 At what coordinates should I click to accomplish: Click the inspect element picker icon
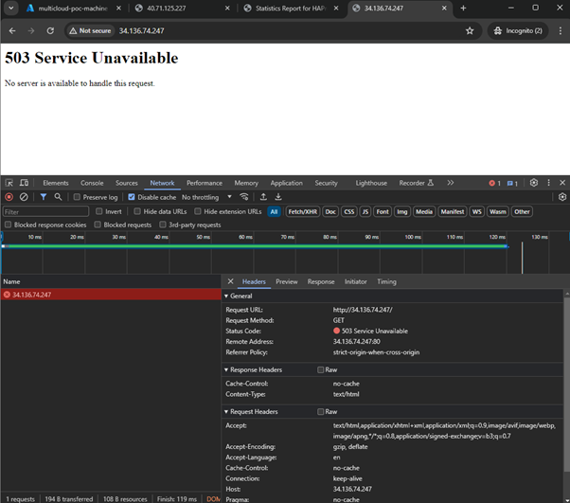[9, 183]
